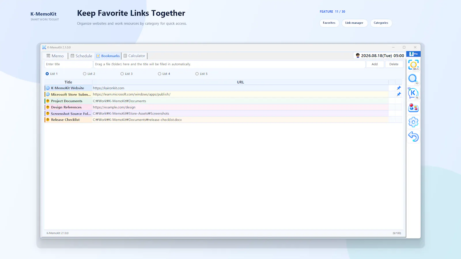Click the blue back arrow icon

tap(413, 136)
